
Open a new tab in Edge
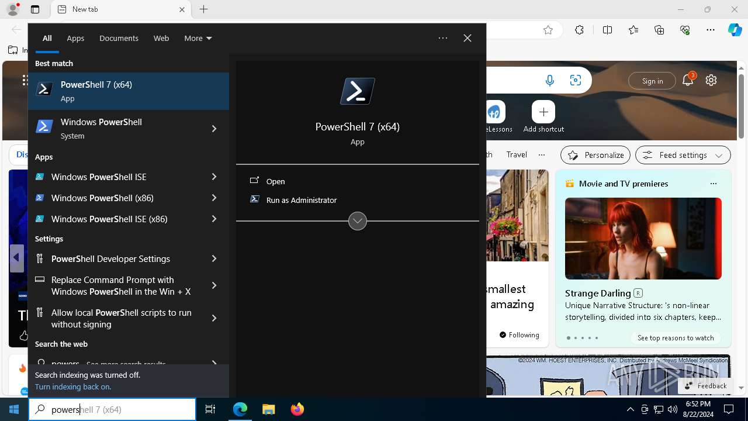point(203,9)
